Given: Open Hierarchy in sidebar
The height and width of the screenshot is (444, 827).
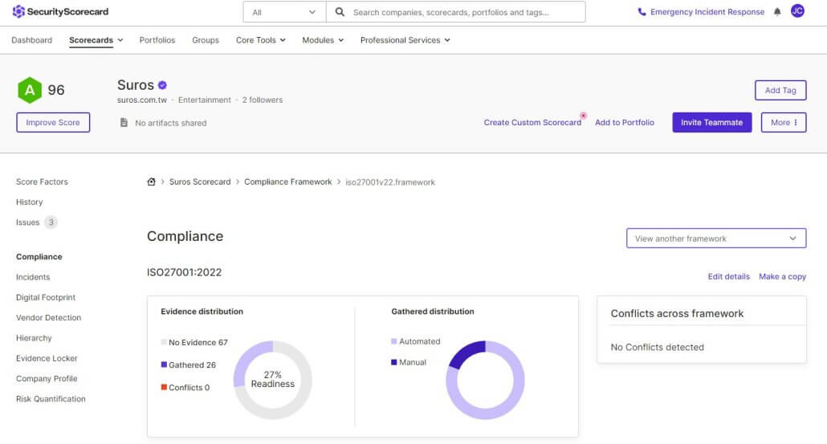Looking at the screenshot, I should 34,338.
